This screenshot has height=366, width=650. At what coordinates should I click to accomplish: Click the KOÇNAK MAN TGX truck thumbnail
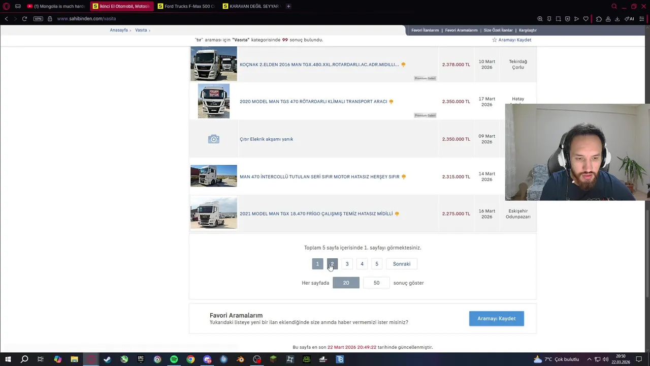[213, 64]
